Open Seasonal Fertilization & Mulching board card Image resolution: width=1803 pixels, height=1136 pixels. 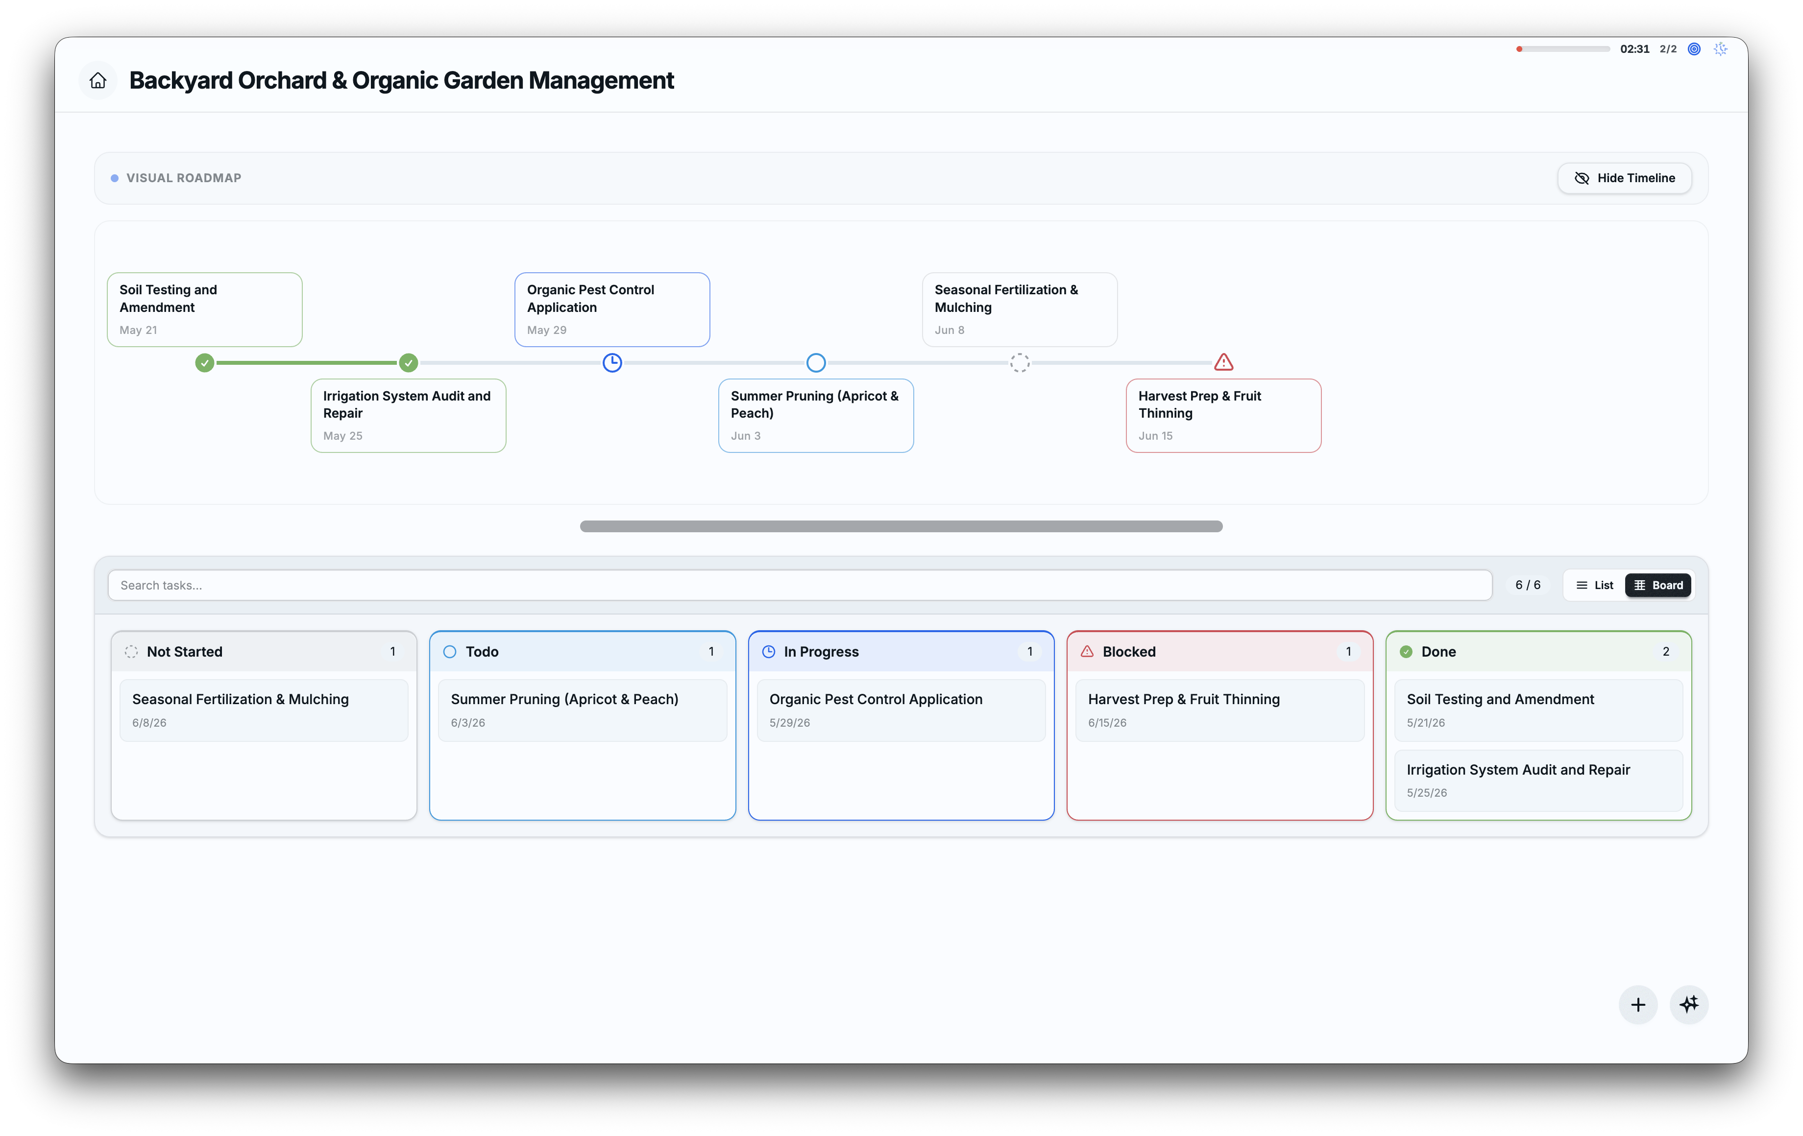point(264,710)
